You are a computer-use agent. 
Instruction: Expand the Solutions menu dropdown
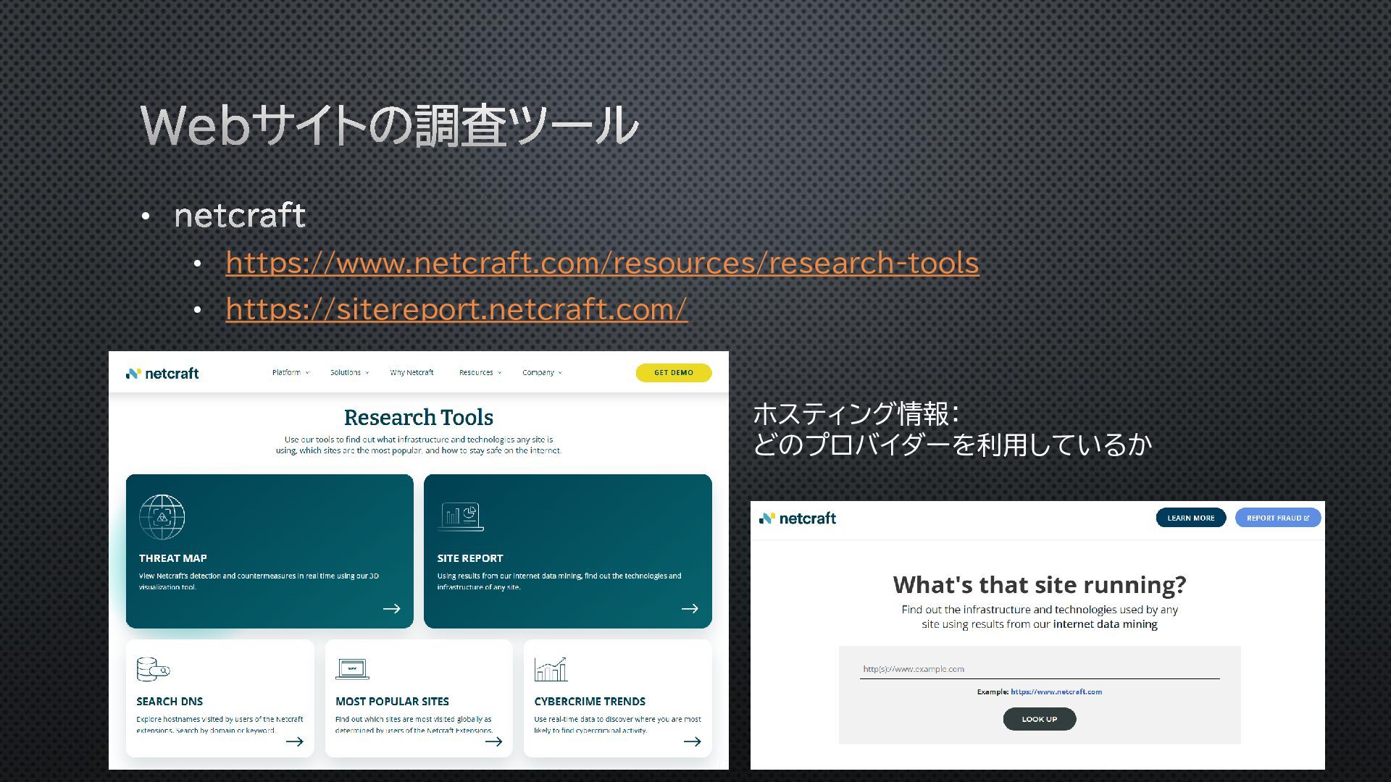[349, 372]
